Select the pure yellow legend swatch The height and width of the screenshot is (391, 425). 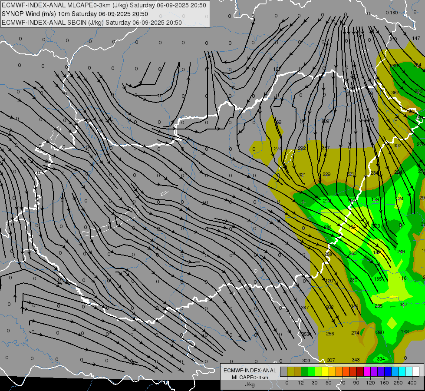325,371
